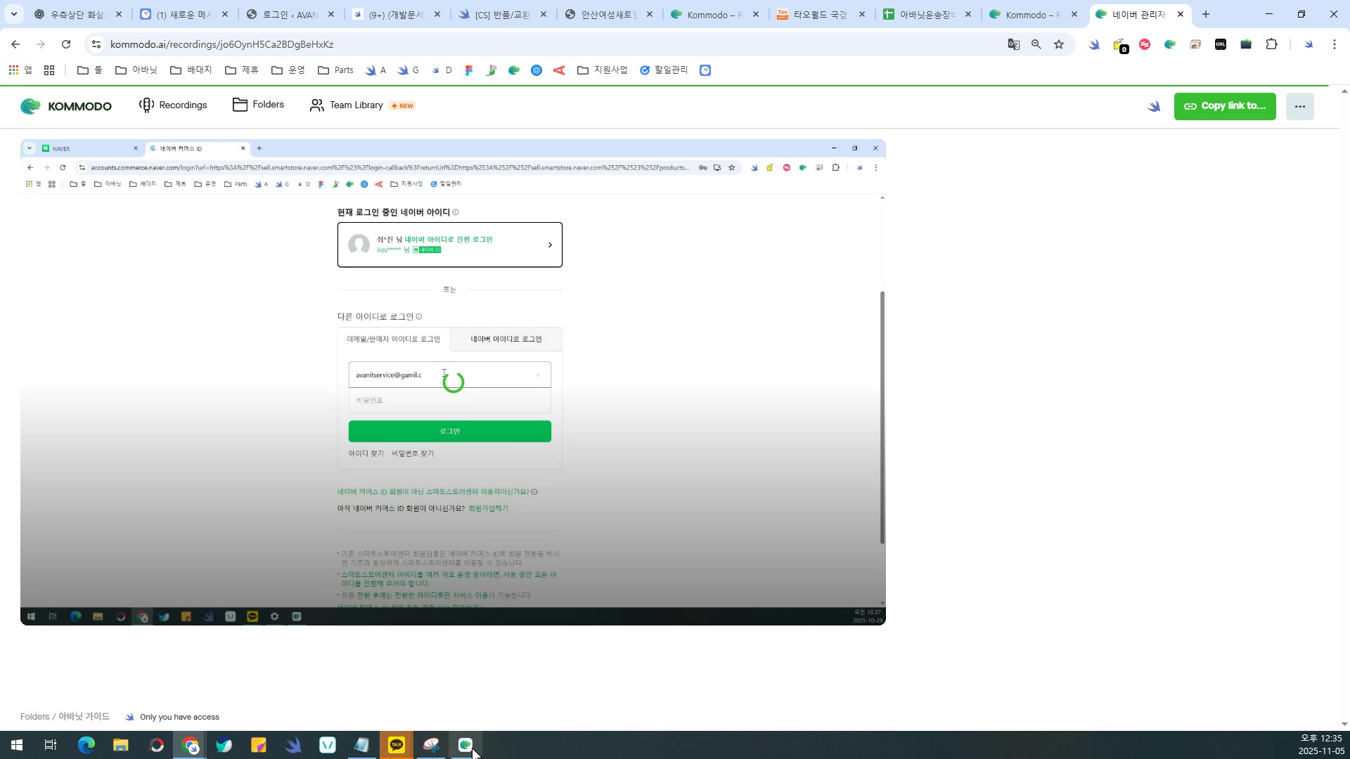Screen dimensions: 1350x759
Task: Open the Figma bookmark icon
Action: tap(469, 70)
